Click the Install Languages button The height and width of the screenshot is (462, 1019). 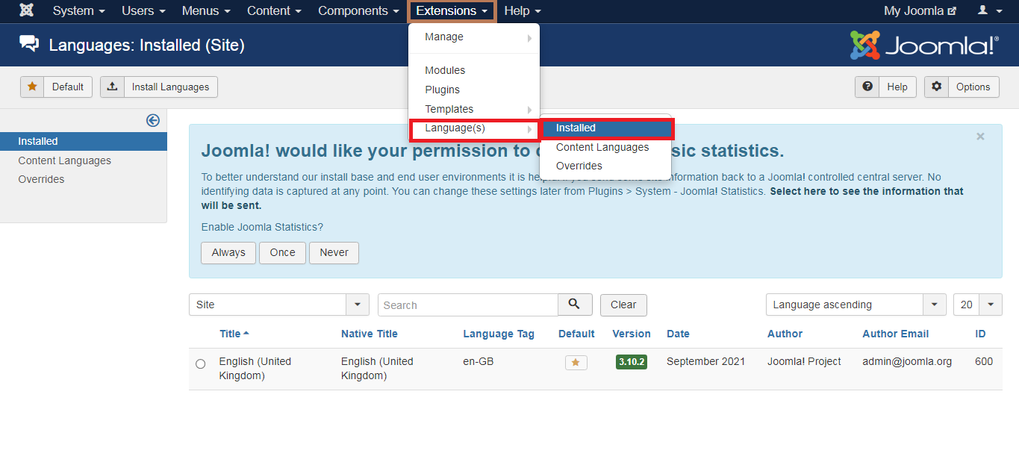(x=159, y=87)
